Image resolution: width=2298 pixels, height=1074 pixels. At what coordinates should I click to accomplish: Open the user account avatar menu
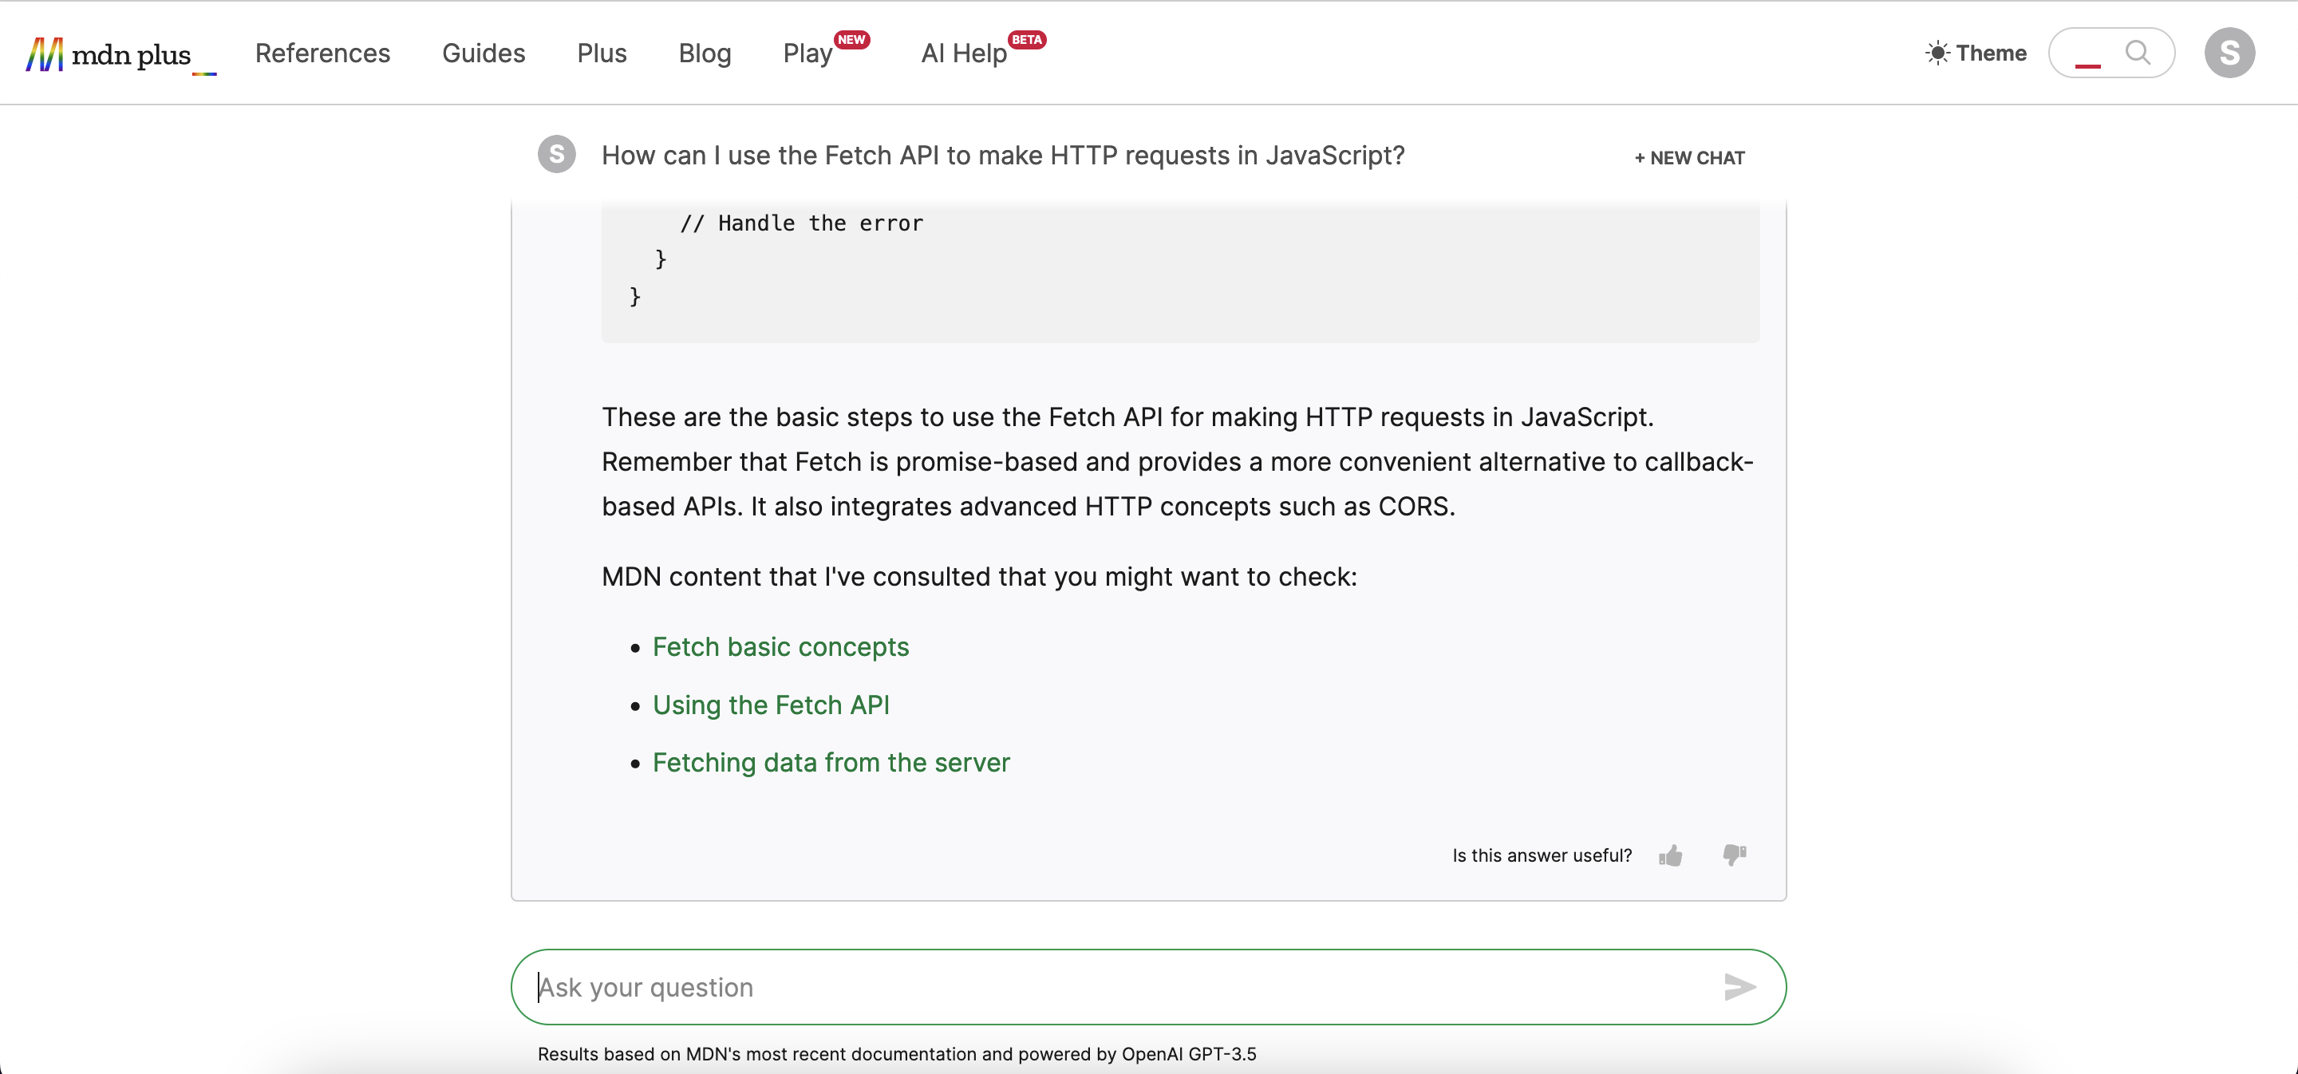click(2230, 53)
